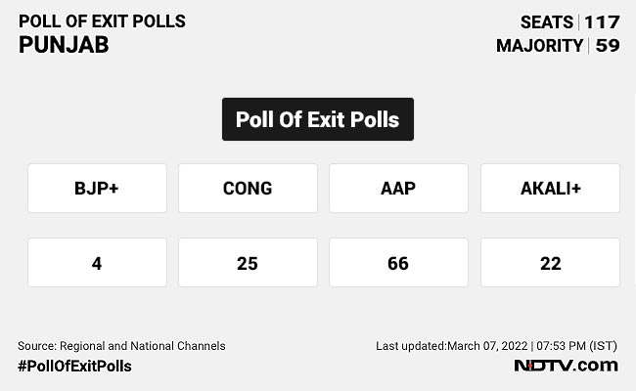
Task: Click the NDTV.com logo
Action: click(x=567, y=365)
